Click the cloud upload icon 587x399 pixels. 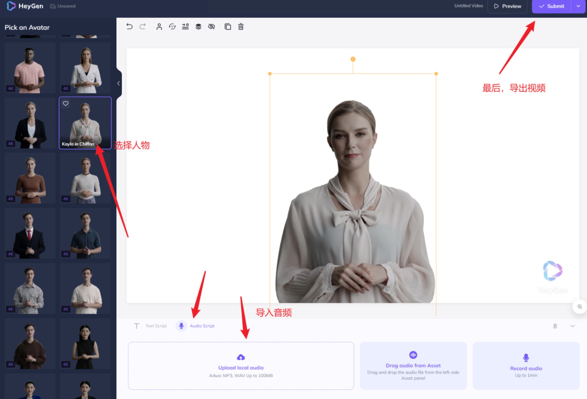point(241,357)
